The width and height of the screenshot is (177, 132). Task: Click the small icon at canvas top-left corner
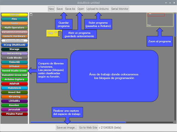31,14
